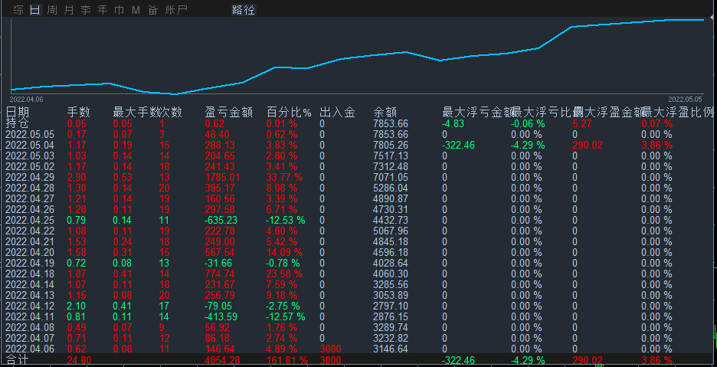Switch to the 周 weekly tab
This screenshot has height=367, width=717.
click(52, 10)
